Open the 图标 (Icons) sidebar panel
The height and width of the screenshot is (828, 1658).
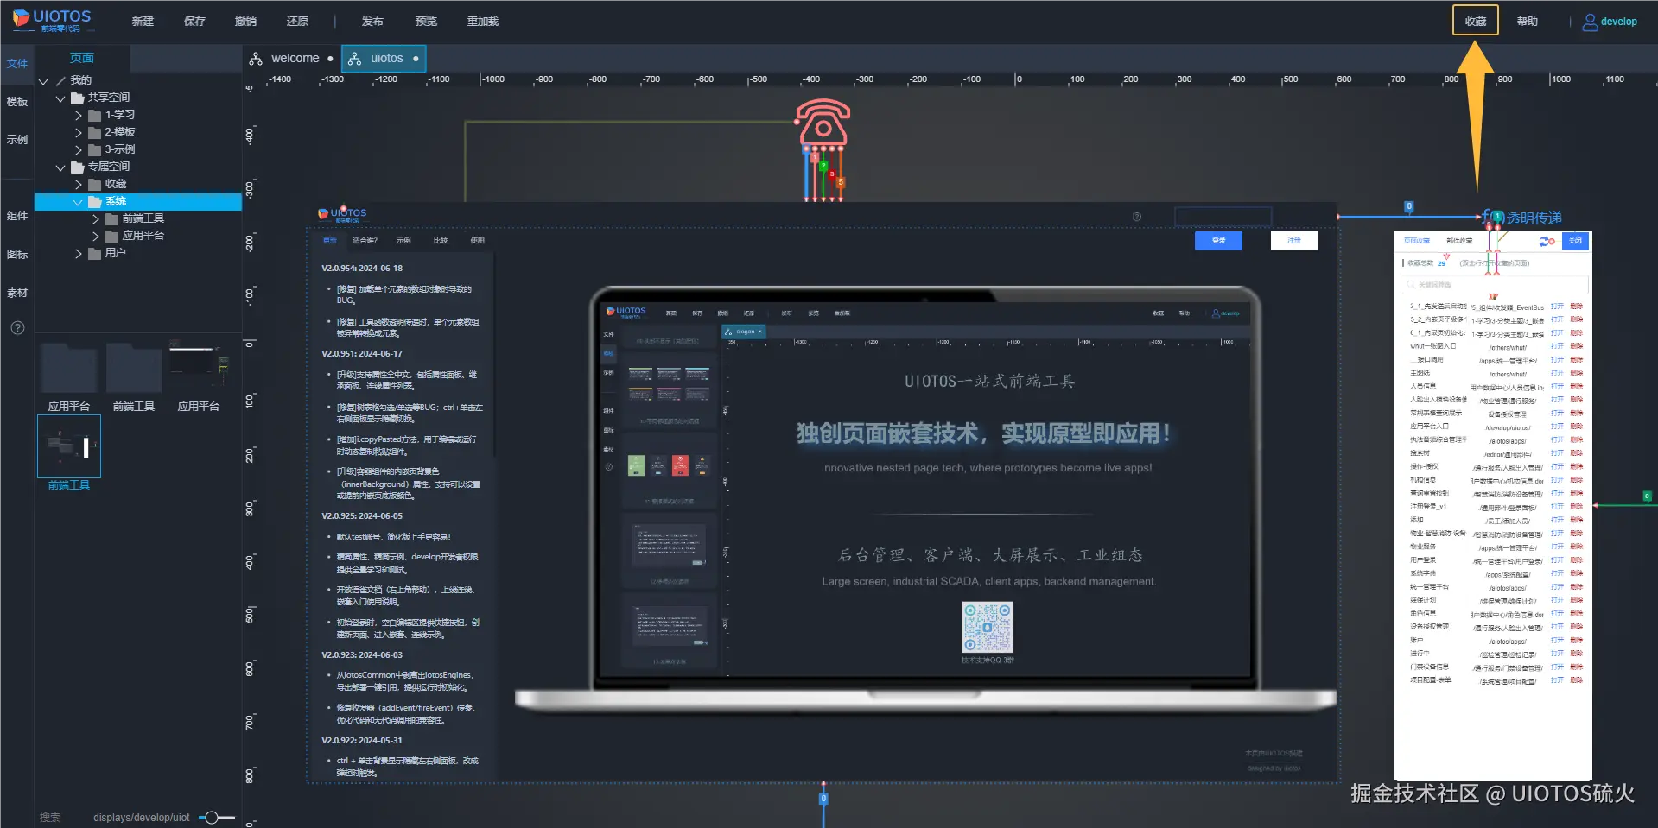pyautogui.click(x=16, y=254)
